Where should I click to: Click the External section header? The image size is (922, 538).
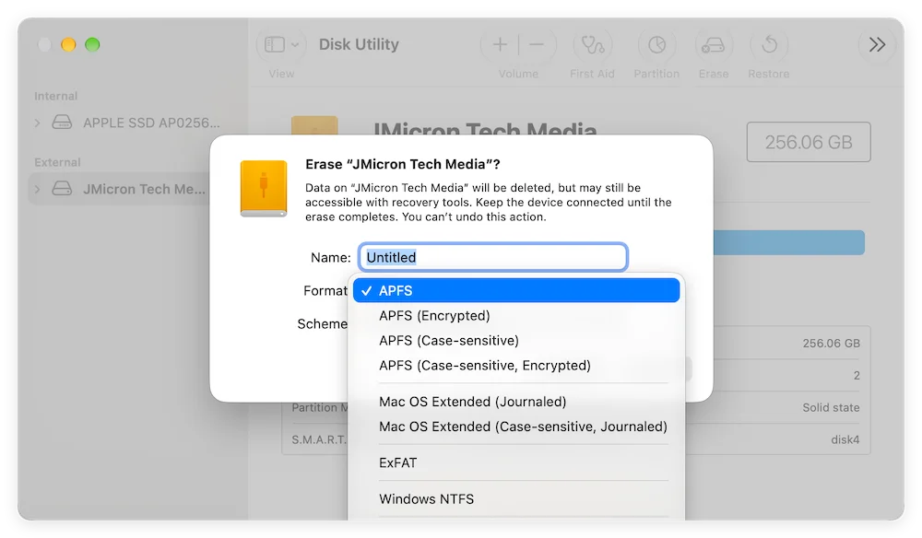(57, 162)
